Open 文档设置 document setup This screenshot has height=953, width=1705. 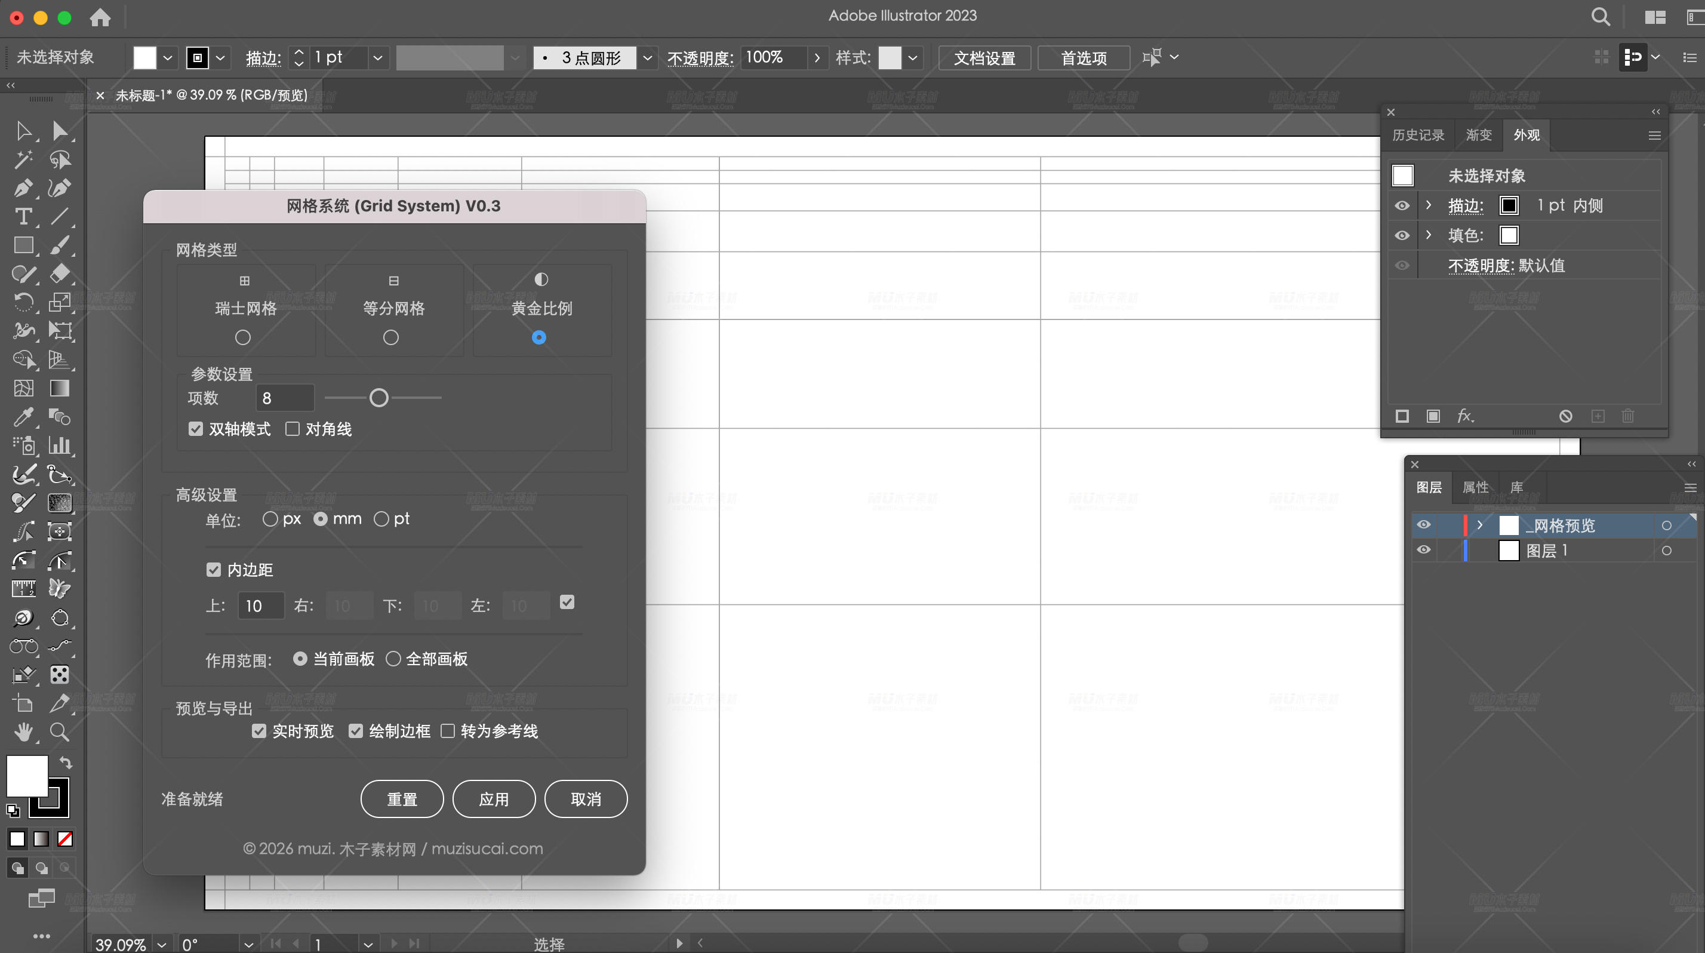[985, 57]
